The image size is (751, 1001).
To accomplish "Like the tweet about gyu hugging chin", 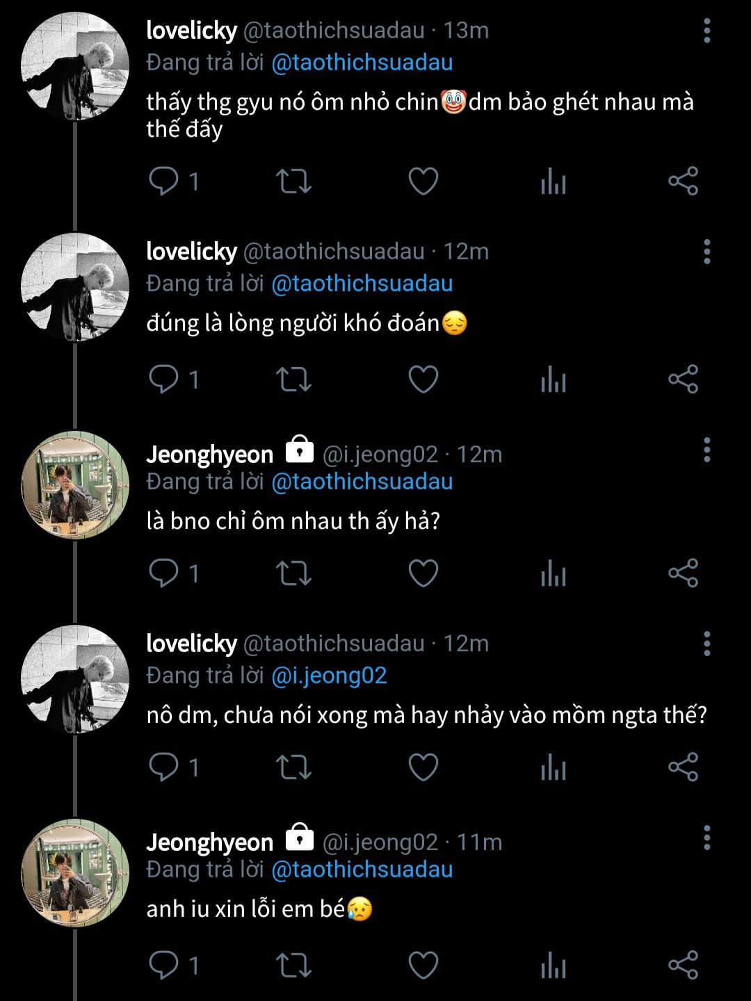I will coord(423,181).
